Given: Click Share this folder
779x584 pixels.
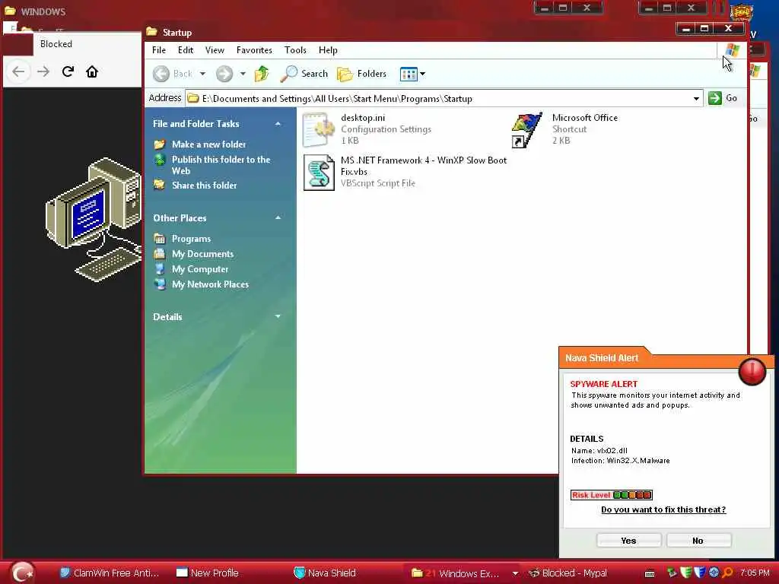Looking at the screenshot, I should [204, 186].
